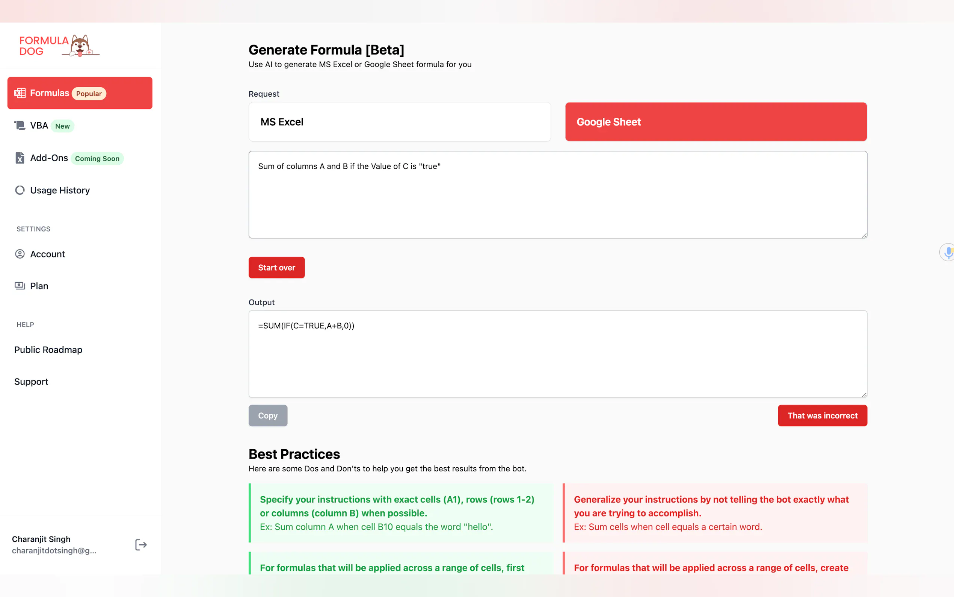Click the Request box resize handle
The height and width of the screenshot is (597, 954).
point(864,235)
